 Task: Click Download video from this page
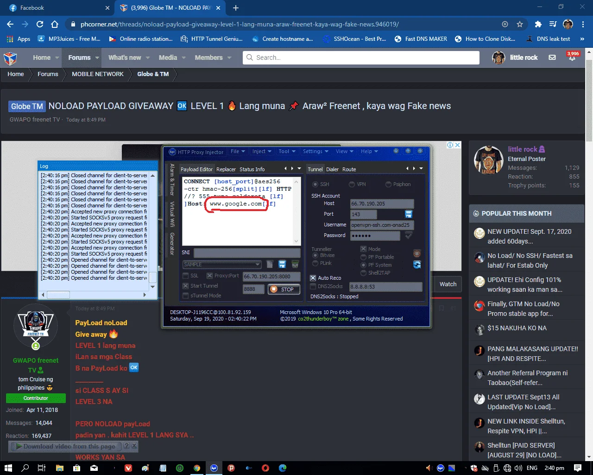[x=65, y=446]
